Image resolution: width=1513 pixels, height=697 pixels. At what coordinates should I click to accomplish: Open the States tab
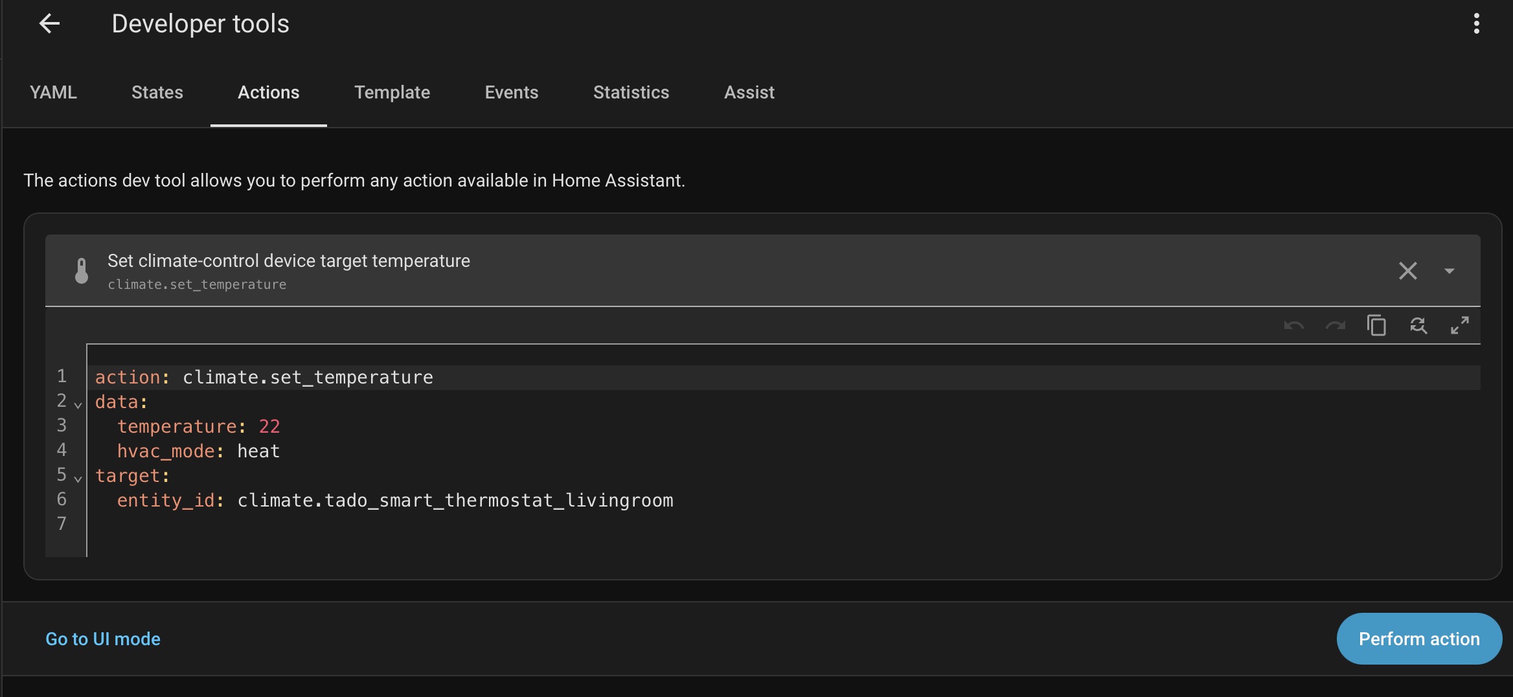[x=157, y=93]
